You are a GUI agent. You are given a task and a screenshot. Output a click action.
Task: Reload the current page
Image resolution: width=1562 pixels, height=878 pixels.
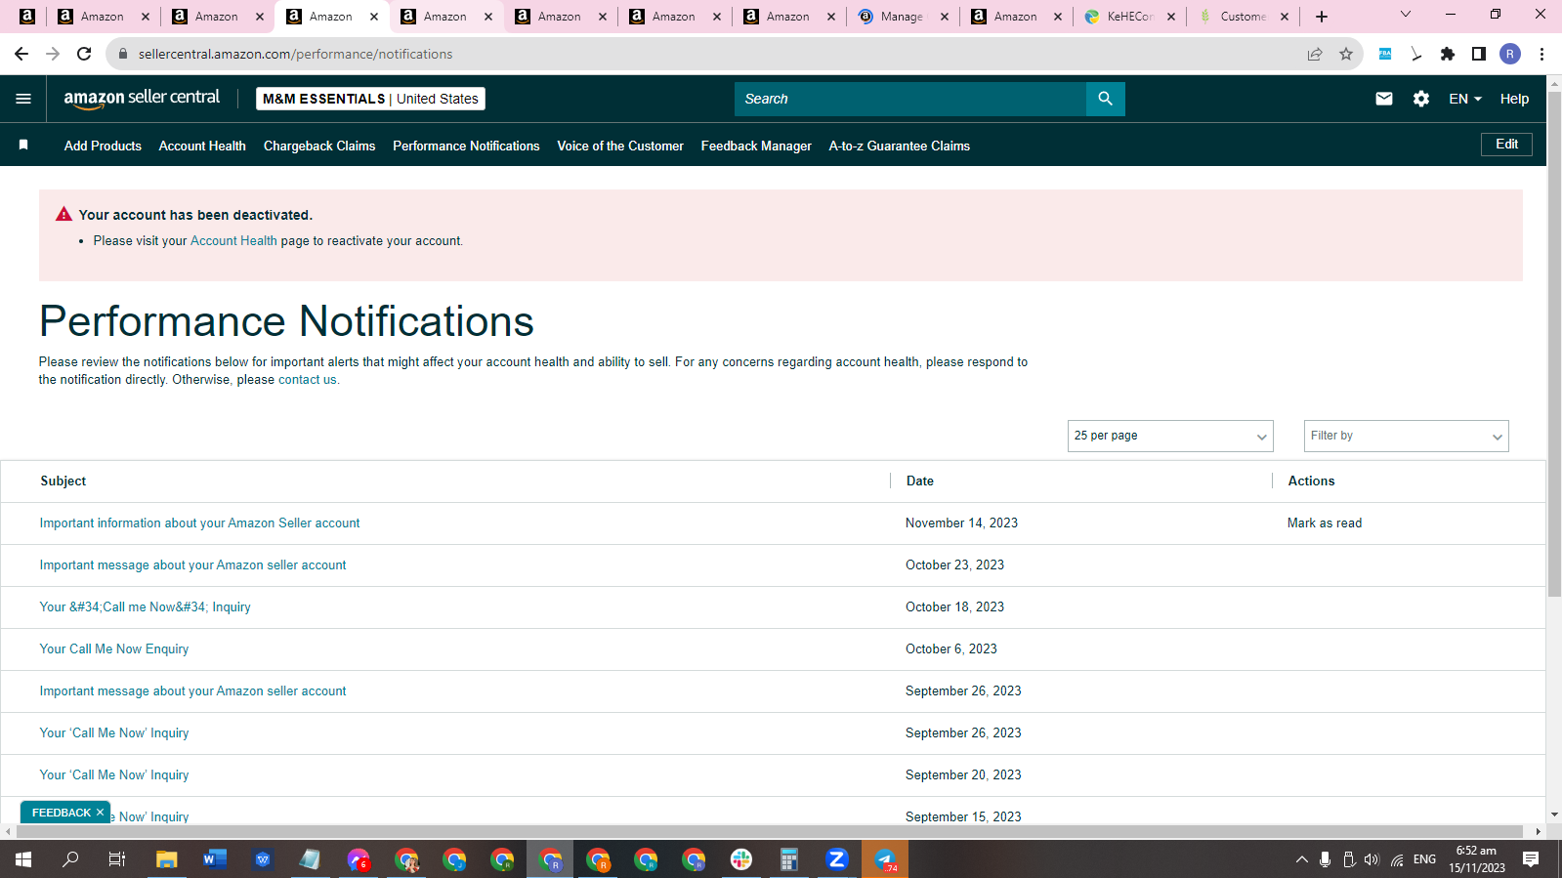[x=84, y=54]
